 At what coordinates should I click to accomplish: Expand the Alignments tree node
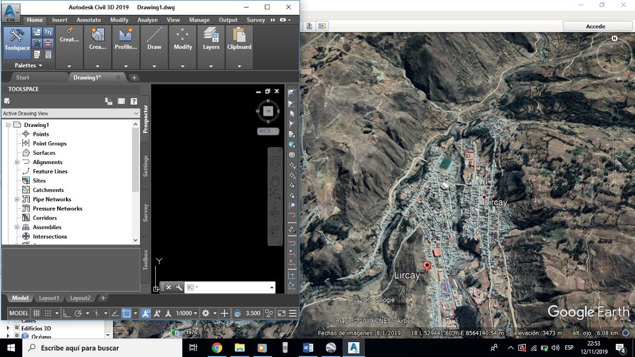17,162
